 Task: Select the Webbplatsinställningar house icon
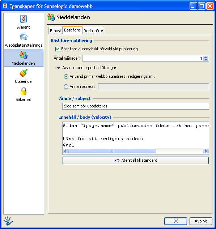24,37
